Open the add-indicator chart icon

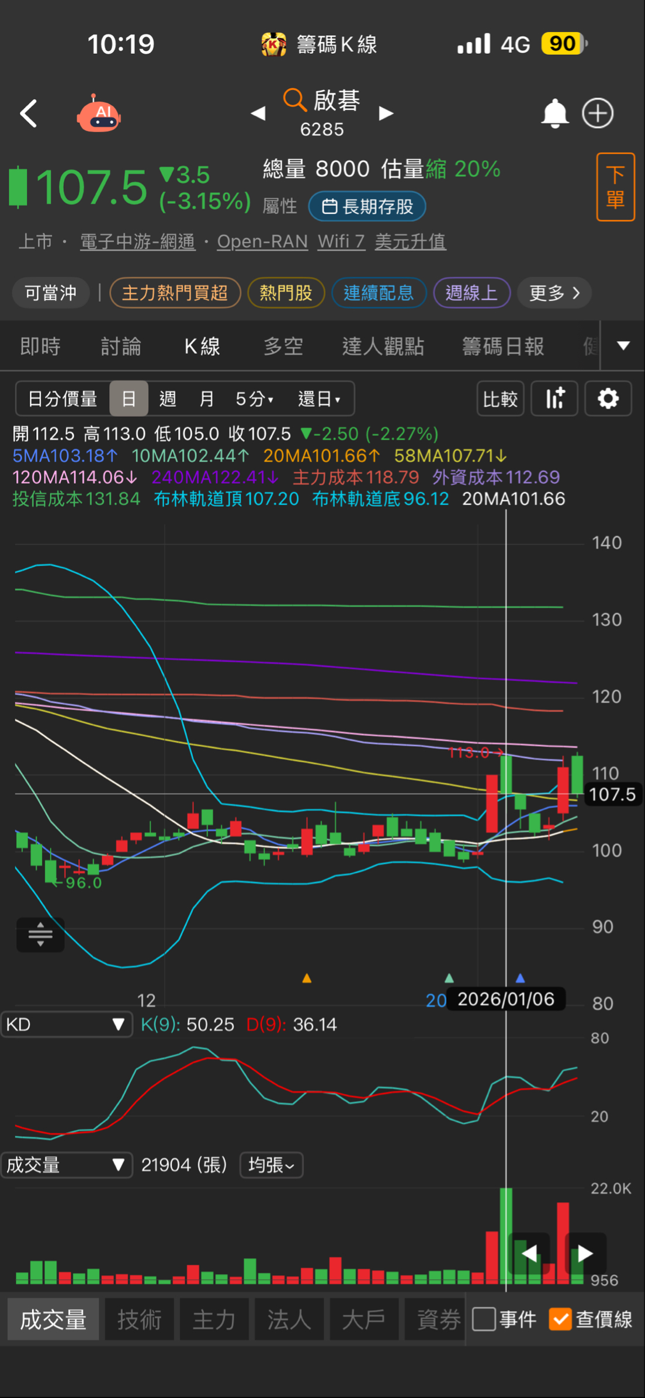pyautogui.click(x=554, y=399)
